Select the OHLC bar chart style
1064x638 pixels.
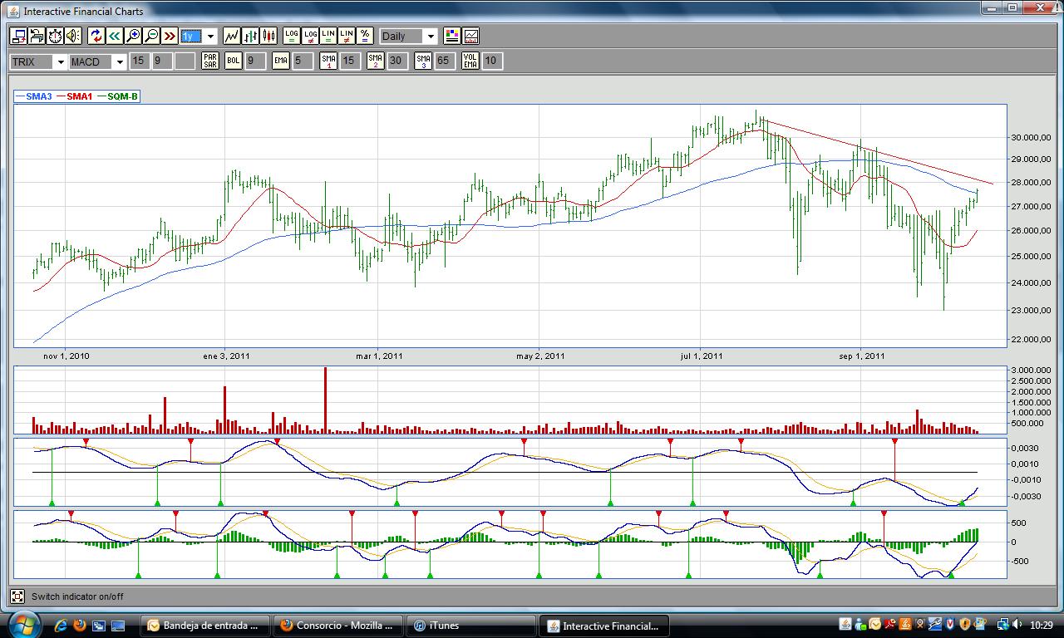point(250,36)
